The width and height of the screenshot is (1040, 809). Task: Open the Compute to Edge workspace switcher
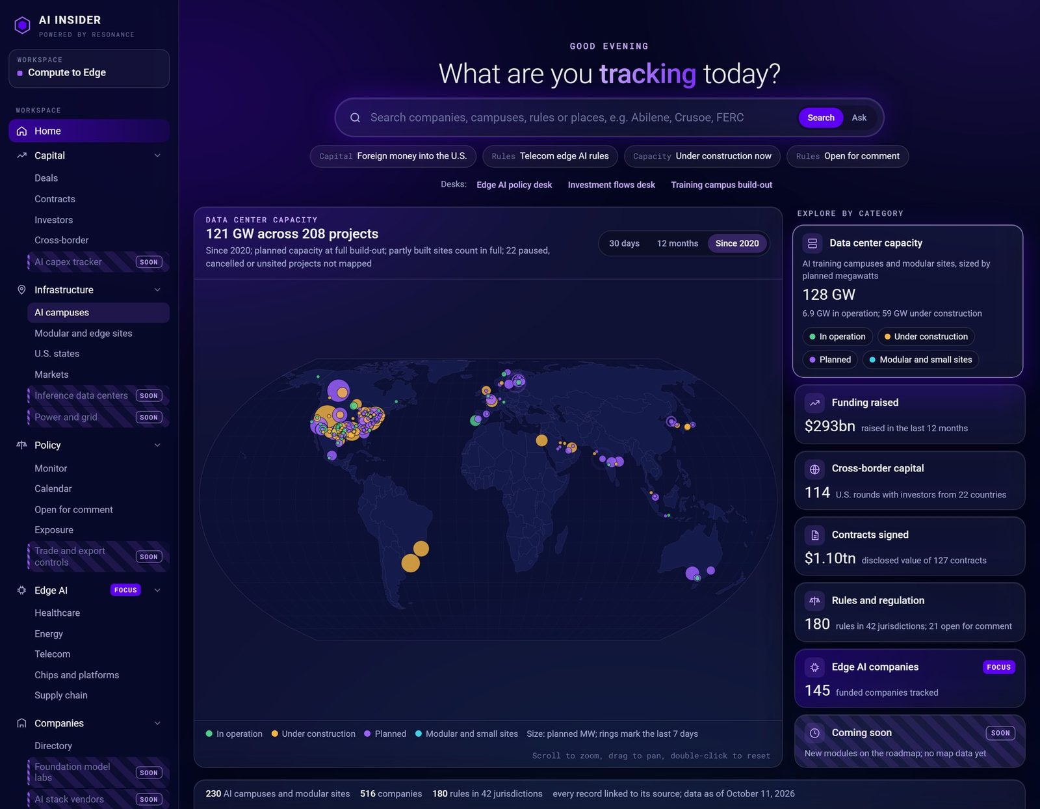pos(89,68)
